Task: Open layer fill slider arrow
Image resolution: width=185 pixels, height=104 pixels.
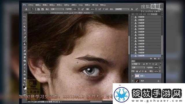Action: click(x=160, y=71)
